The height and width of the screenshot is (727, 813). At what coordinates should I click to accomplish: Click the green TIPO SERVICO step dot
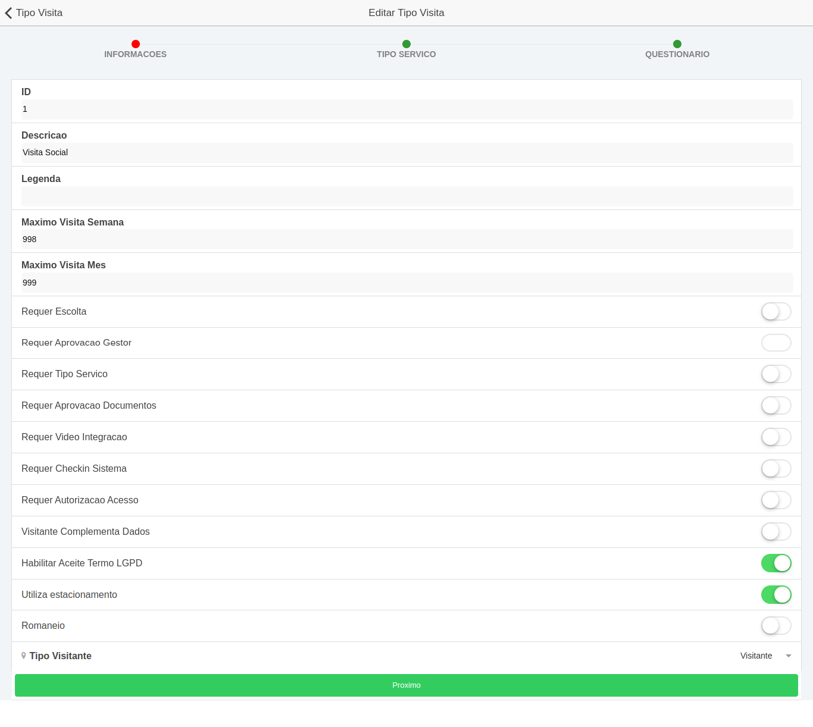pyautogui.click(x=406, y=44)
